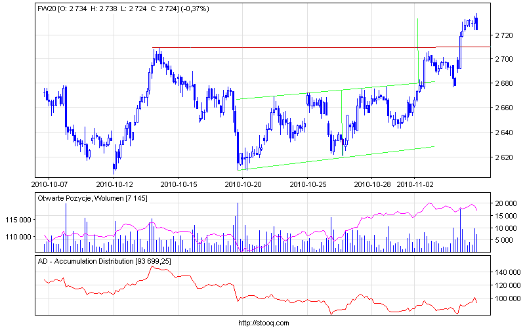This screenshot has width=525, height=328.
Task: Click the FW20 OHLC header text
Action: click(x=123, y=9)
